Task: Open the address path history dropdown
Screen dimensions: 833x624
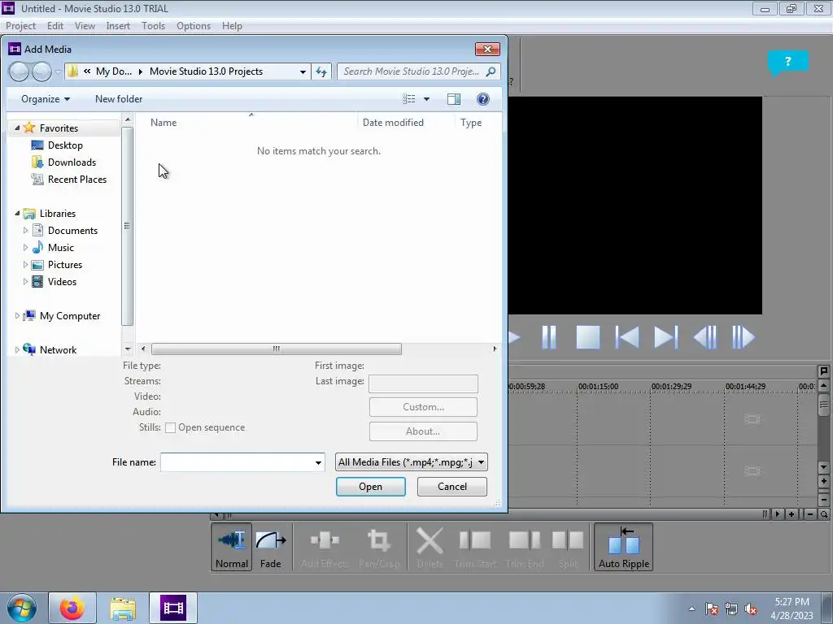Action: click(303, 71)
